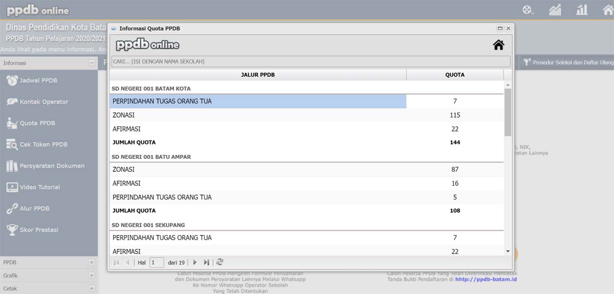Open Kontak Operator in sidebar

[43, 102]
